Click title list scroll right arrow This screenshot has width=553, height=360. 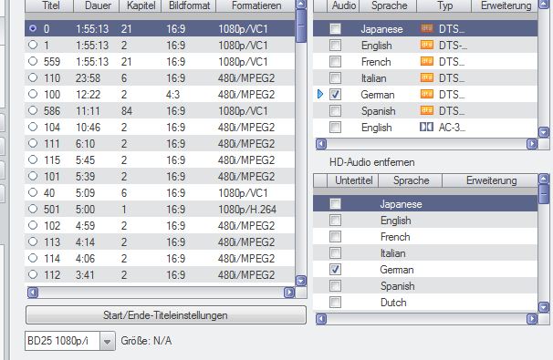pos(289,293)
